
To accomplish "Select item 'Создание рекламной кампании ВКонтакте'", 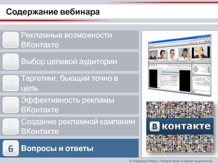I will (69, 127).
